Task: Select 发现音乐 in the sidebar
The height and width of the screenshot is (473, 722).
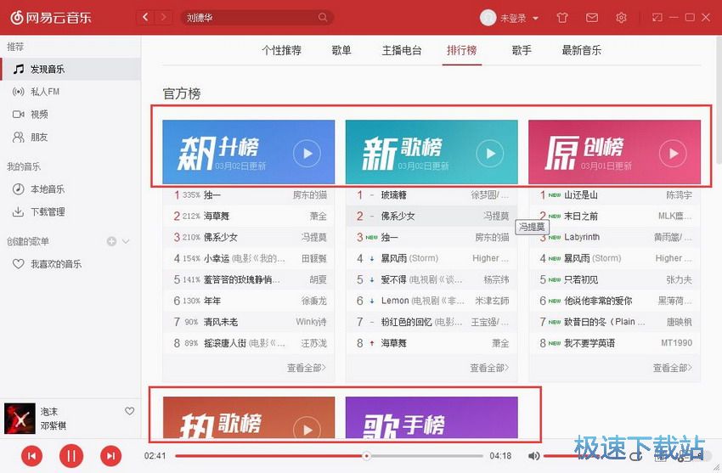Action: click(71, 69)
